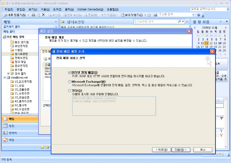Click the Folder List icon at navigation bottom
Image resolution: width=231 pixels, height=163 pixels.
(47, 147)
